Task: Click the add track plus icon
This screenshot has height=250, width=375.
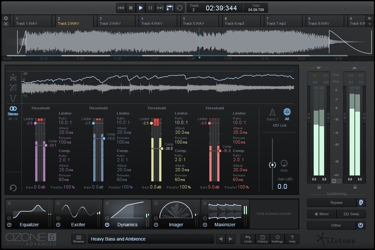Action: click(6, 18)
